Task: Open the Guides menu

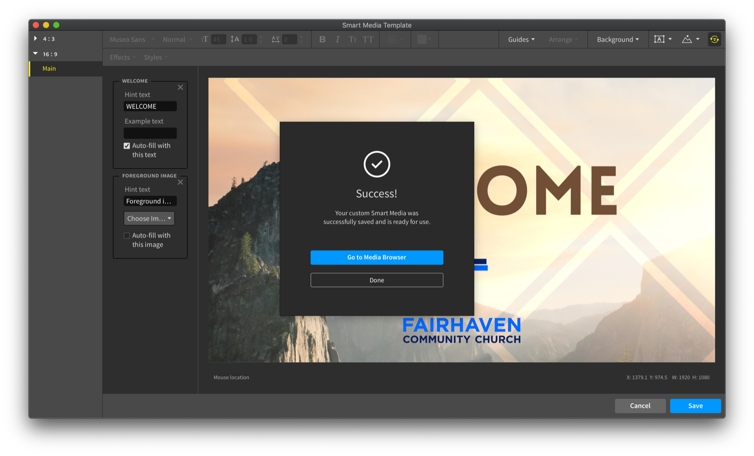Action: coord(521,39)
